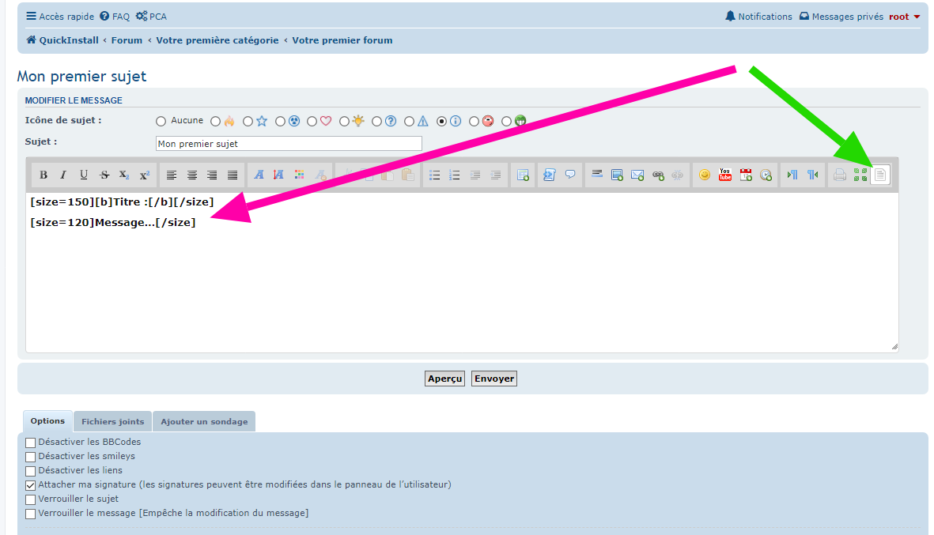The height and width of the screenshot is (535, 934).
Task: Open the font color picker
Action: (x=299, y=175)
